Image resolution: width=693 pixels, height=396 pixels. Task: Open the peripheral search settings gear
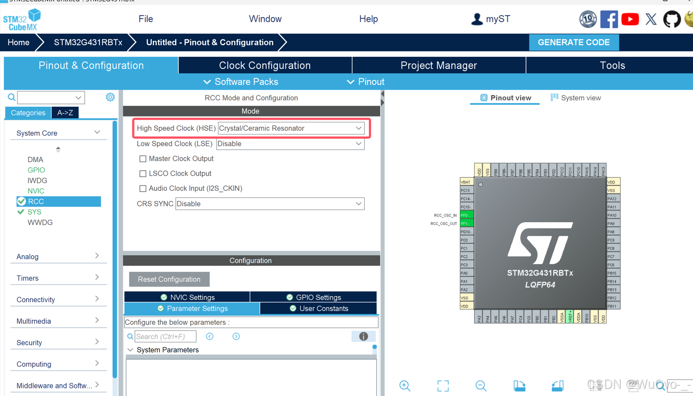pos(110,97)
